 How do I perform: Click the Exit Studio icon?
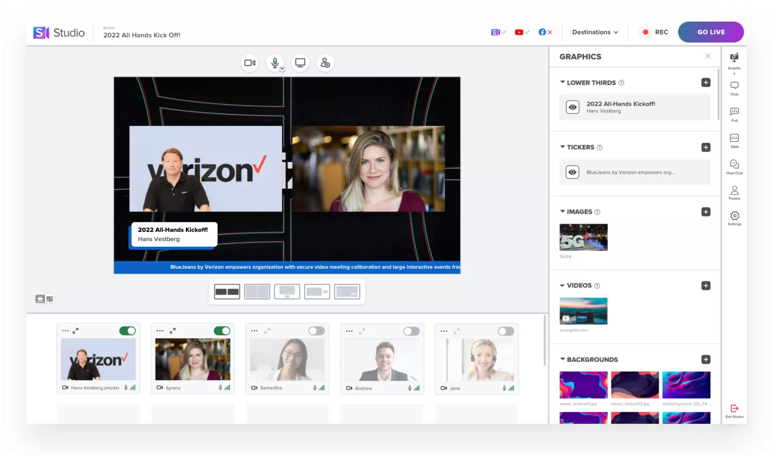[734, 411]
